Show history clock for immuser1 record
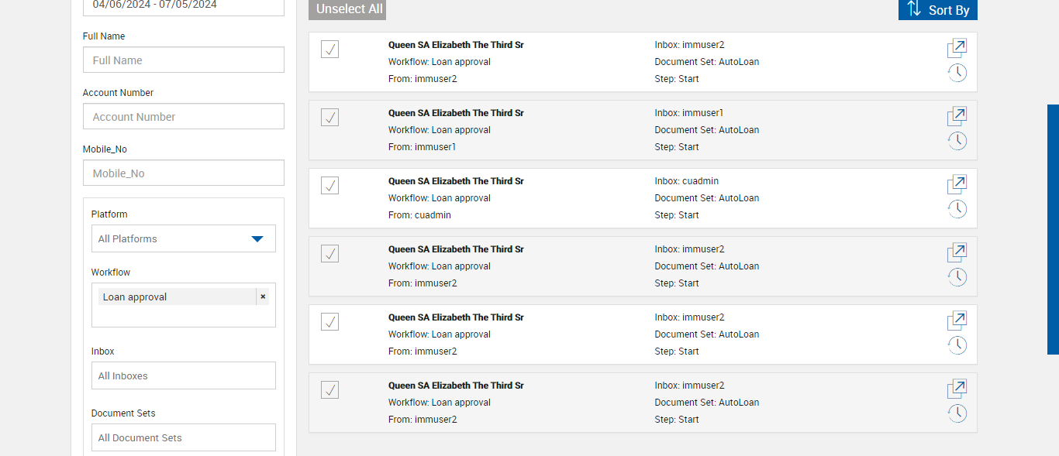Screen dimensions: 1059x456 click(957, 141)
